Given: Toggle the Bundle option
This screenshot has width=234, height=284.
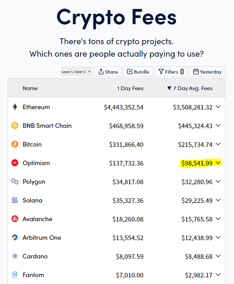Looking at the screenshot, I should point(138,72).
